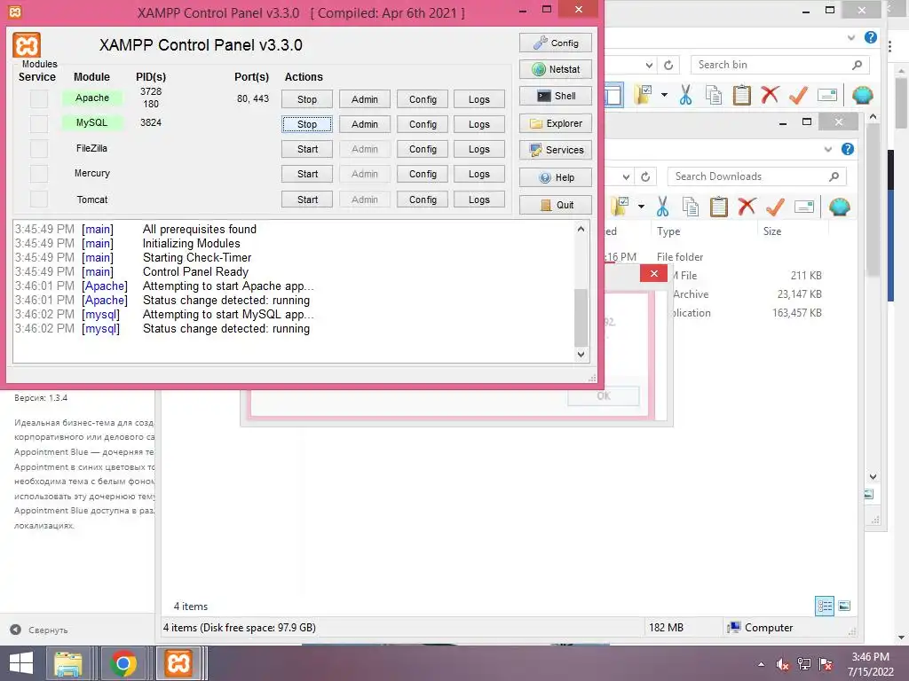Toggle the Apache service checkbox
Image resolution: width=909 pixels, height=681 pixels.
(39, 99)
